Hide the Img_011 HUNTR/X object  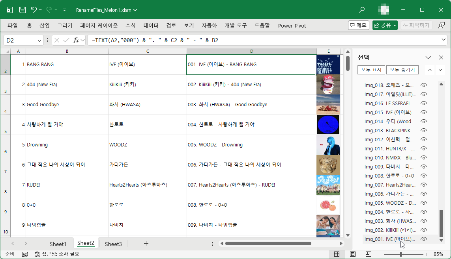pyautogui.click(x=424, y=148)
